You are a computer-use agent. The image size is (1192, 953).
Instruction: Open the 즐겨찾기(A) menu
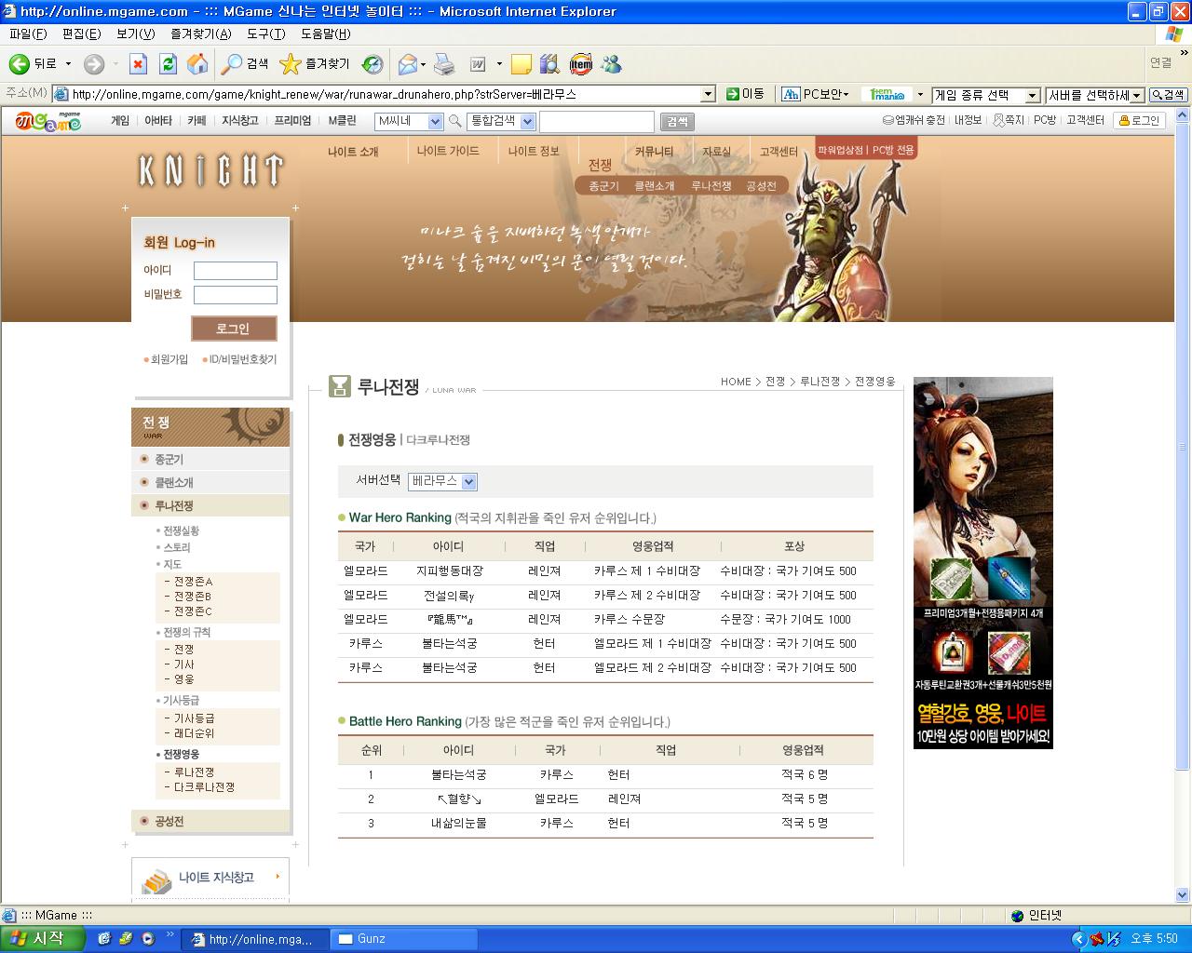201,34
